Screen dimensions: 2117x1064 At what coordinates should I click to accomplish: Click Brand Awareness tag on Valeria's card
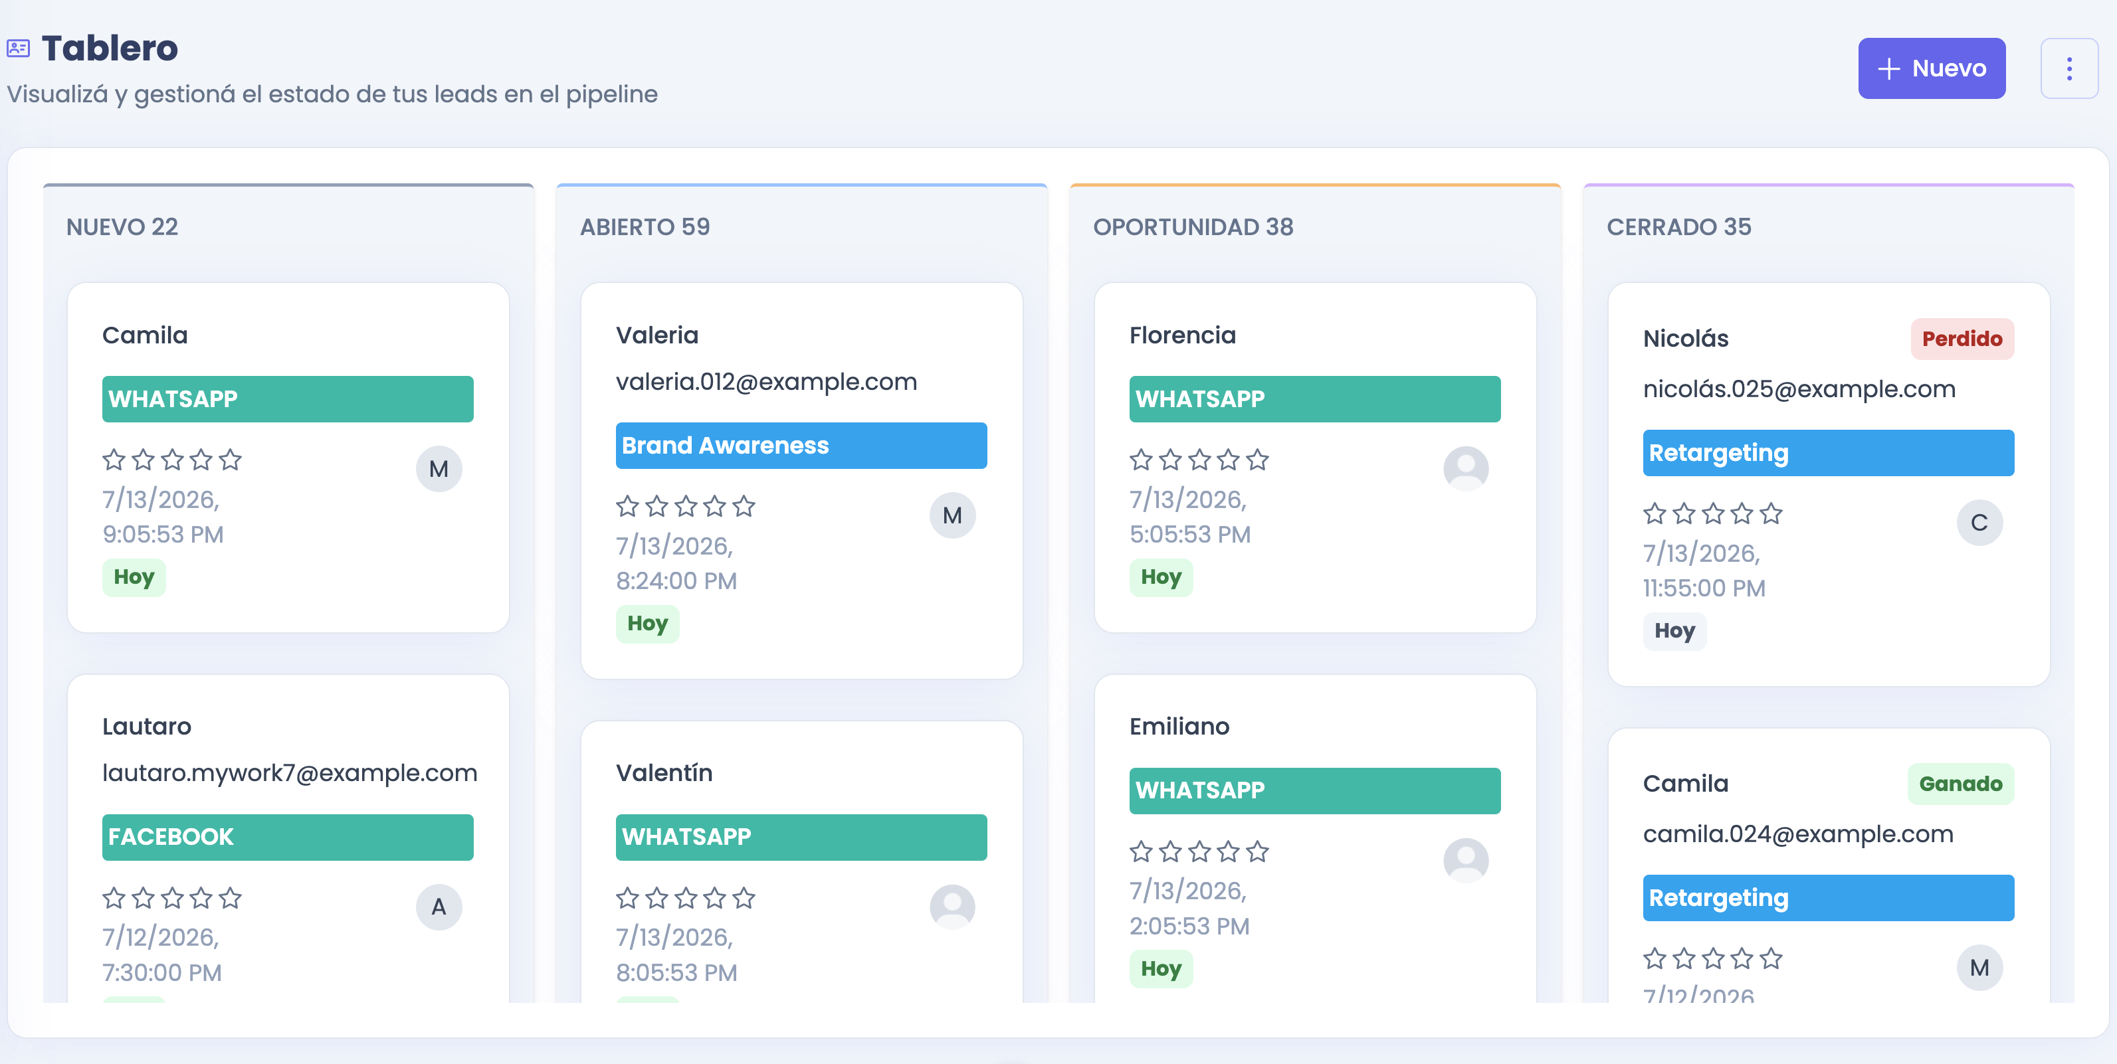pyautogui.click(x=801, y=445)
